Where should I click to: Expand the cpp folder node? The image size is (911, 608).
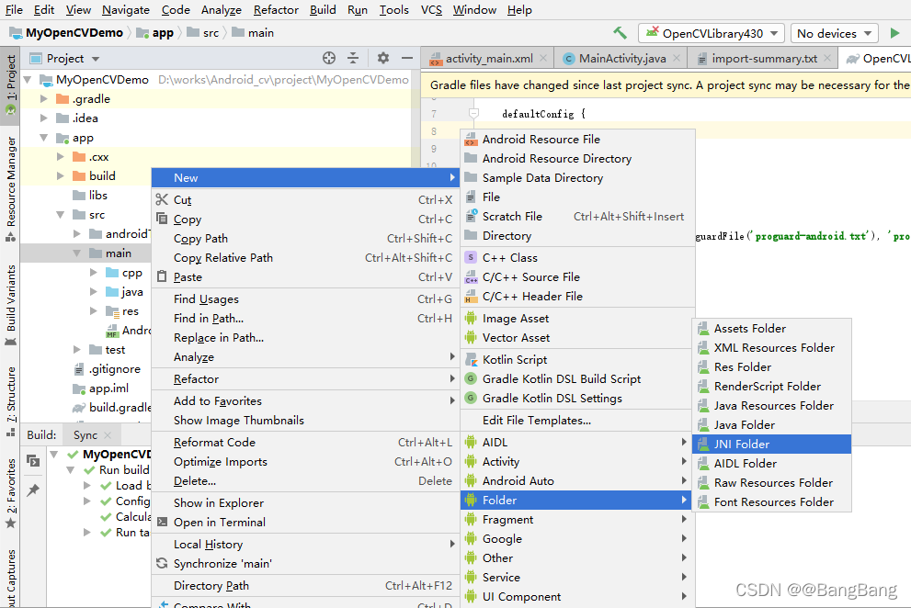[94, 273]
